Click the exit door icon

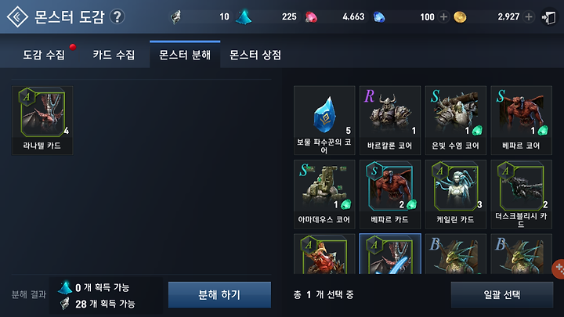pos(549,17)
